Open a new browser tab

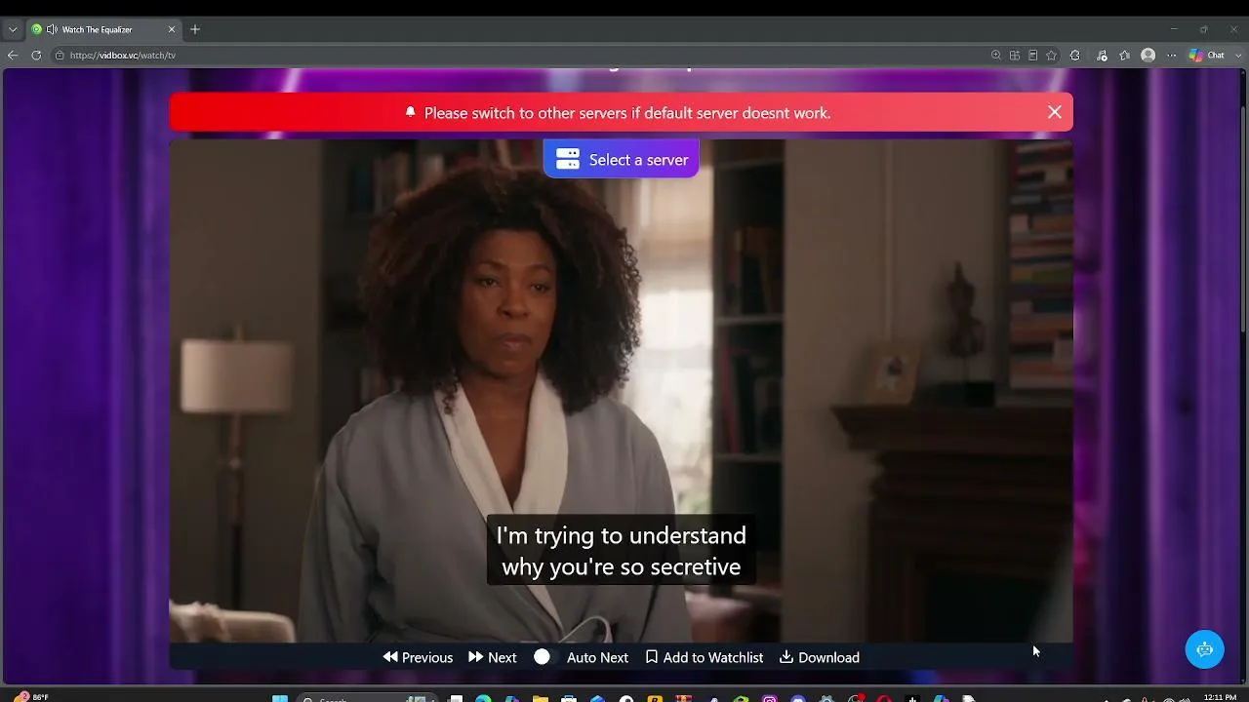coord(195,29)
